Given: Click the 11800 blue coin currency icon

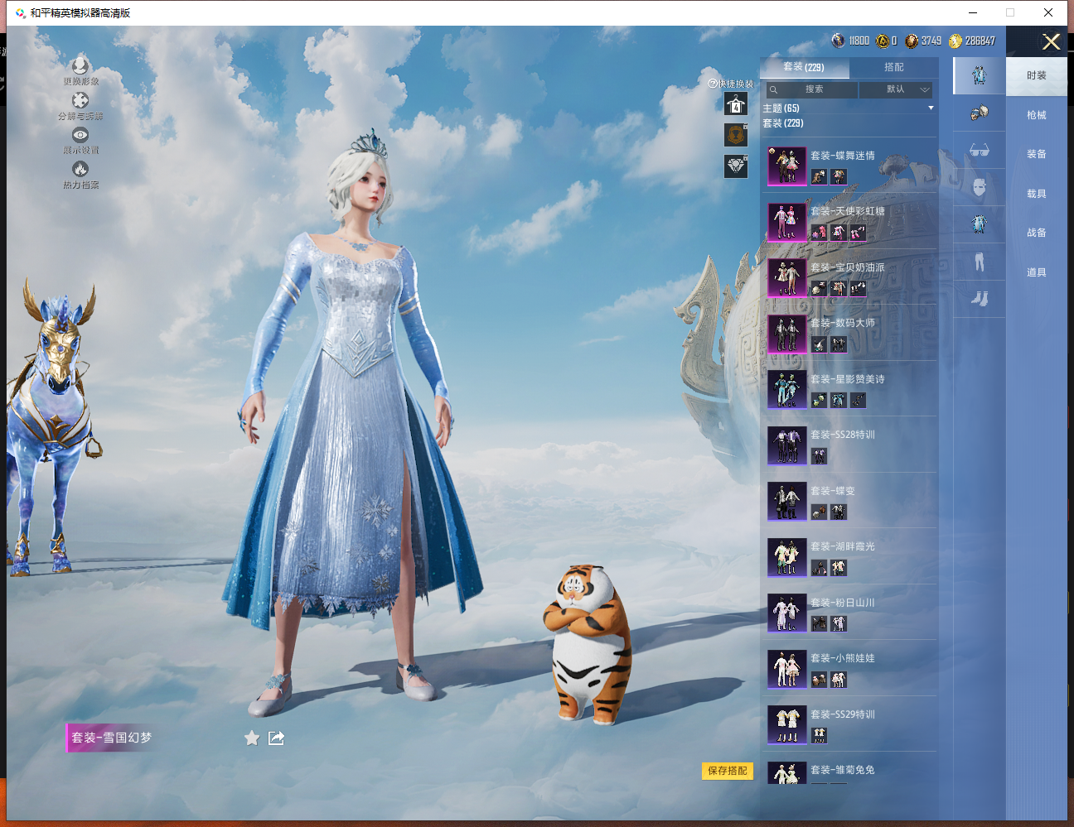Looking at the screenshot, I should [839, 41].
